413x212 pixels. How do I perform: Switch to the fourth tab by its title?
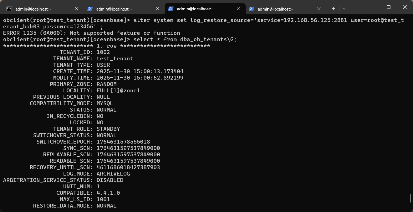(275, 9)
